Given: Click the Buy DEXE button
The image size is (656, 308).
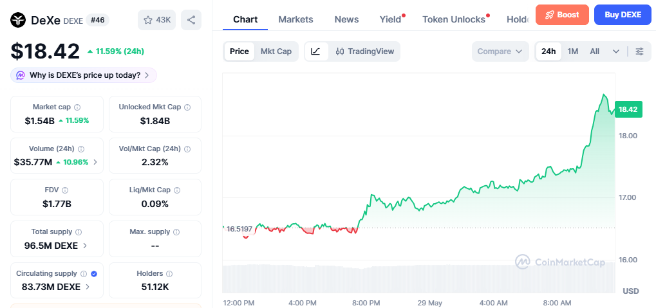Looking at the screenshot, I should (623, 15).
